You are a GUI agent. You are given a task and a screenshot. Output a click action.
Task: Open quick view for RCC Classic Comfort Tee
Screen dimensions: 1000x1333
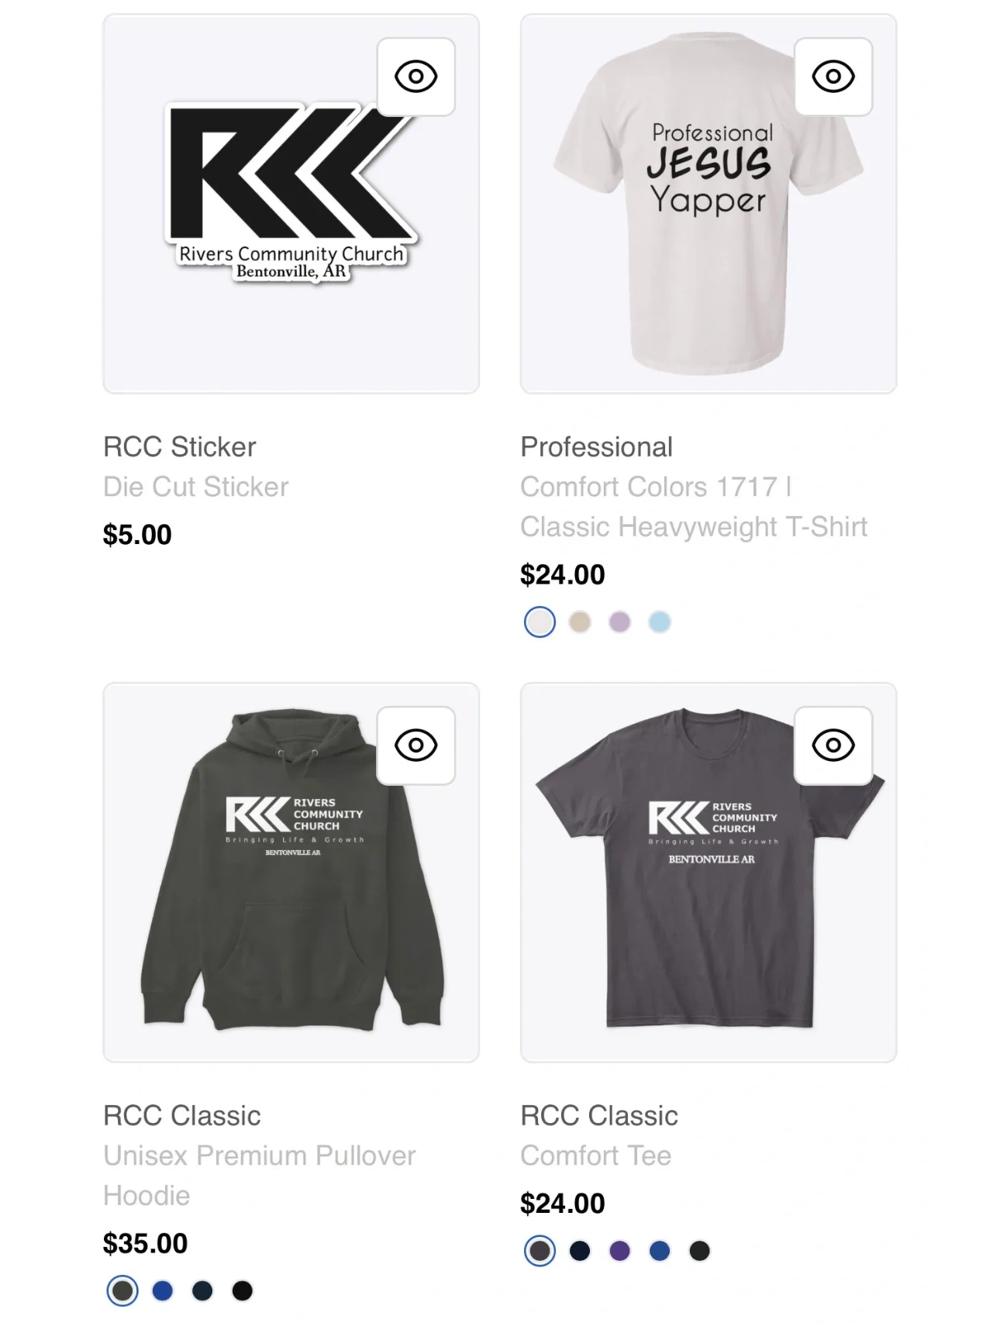pyautogui.click(x=833, y=746)
